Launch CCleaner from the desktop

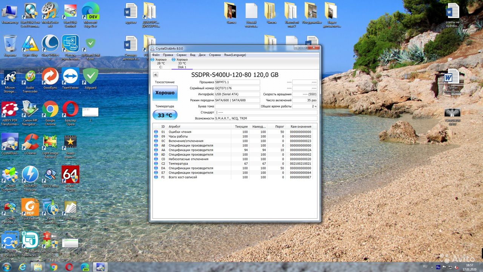tap(30, 144)
